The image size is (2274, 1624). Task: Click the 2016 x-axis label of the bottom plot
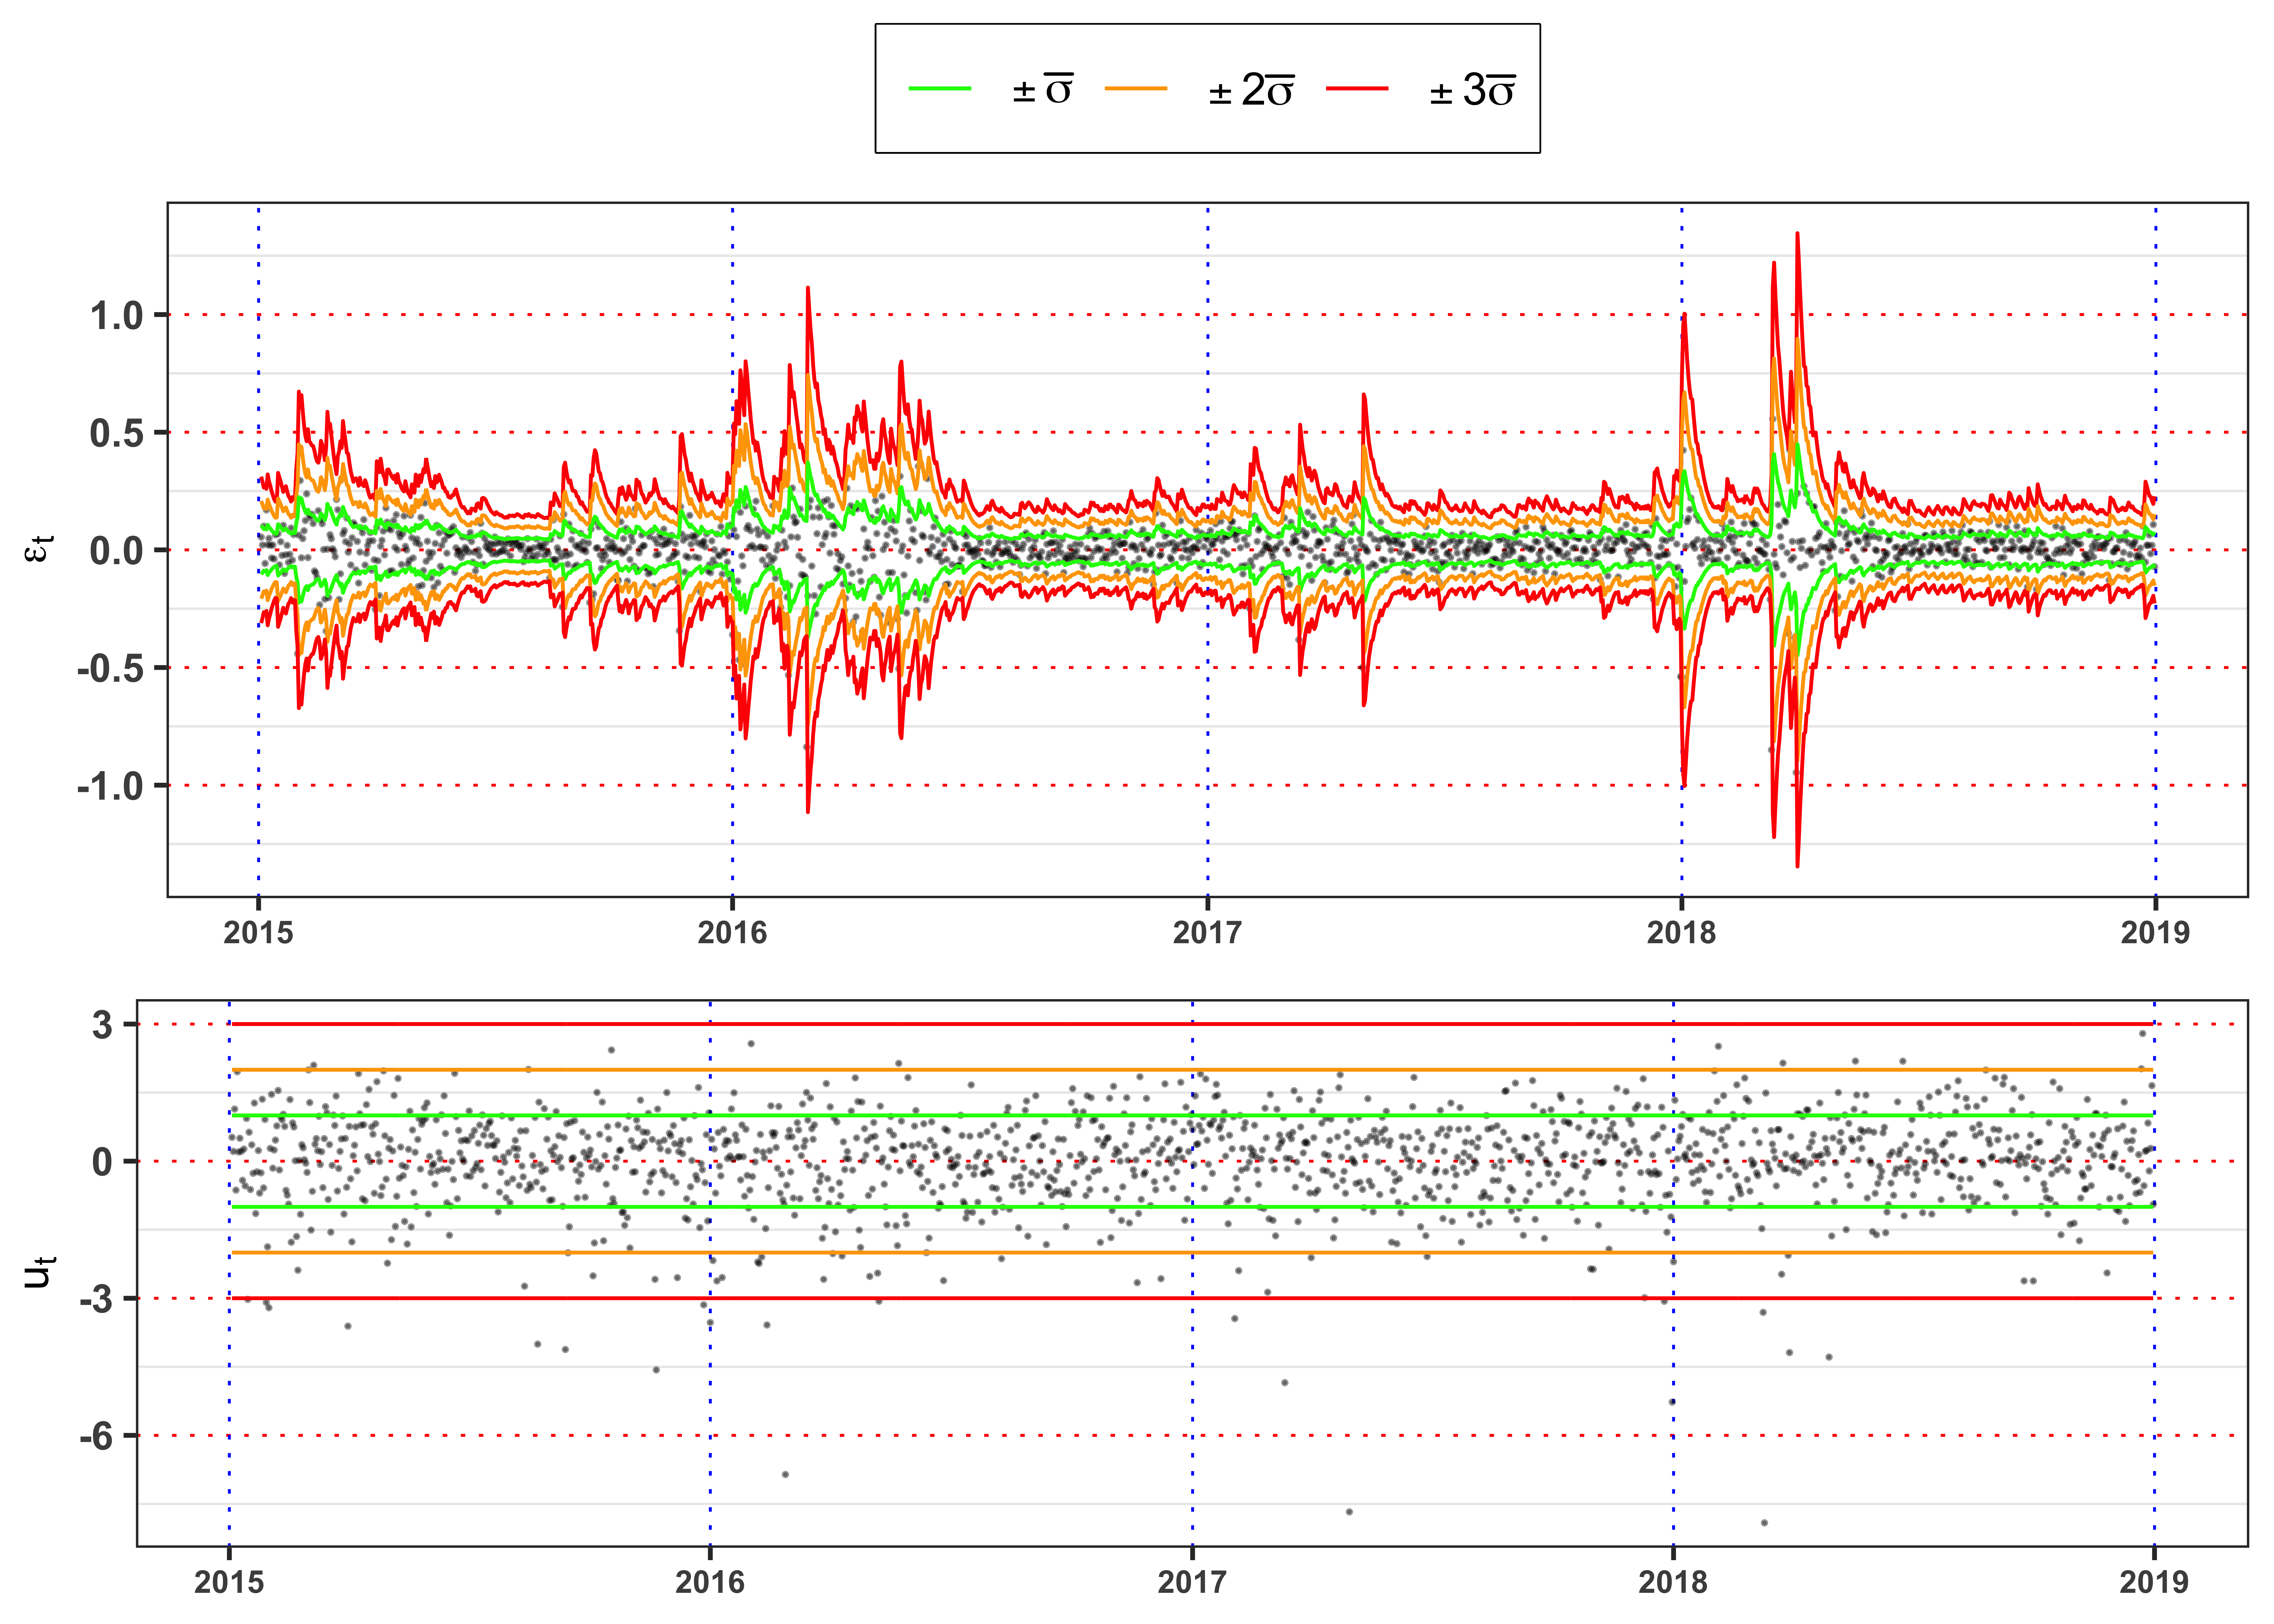(x=710, y=1582)
